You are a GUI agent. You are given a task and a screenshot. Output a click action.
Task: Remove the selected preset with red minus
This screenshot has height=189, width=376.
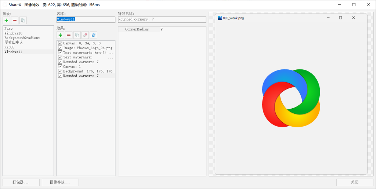[15, 21]
